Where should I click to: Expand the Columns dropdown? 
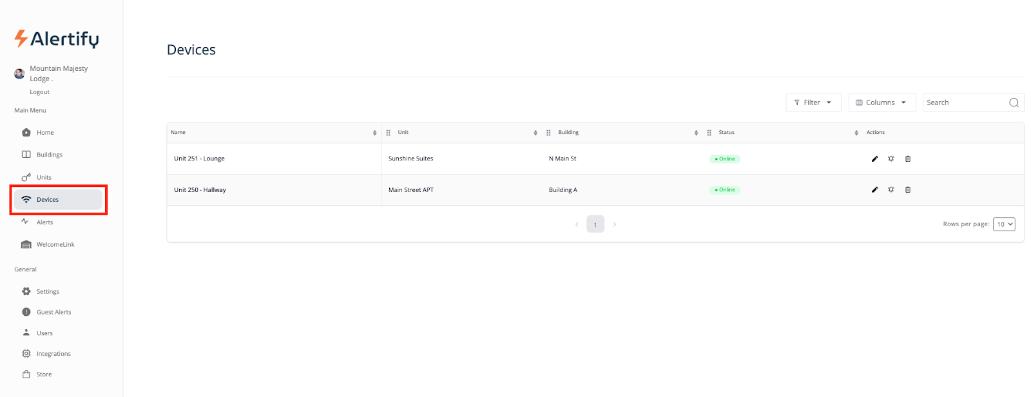[x=882, y=102]
